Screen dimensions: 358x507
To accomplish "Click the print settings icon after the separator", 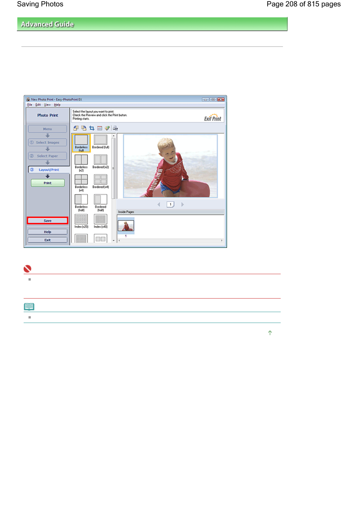I will pos(115,128).
